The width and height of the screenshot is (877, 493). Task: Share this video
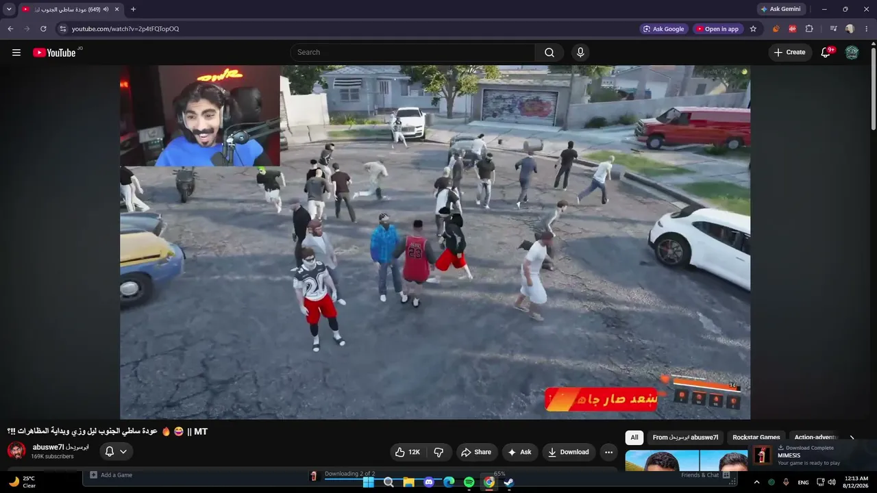[x=476, y=452]
